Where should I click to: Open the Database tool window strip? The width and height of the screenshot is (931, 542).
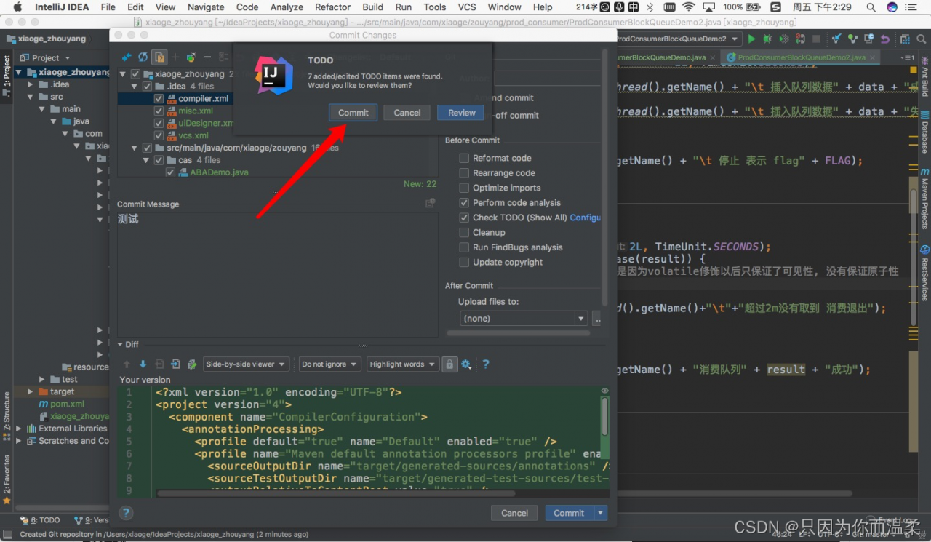click(x=924, y=132)
